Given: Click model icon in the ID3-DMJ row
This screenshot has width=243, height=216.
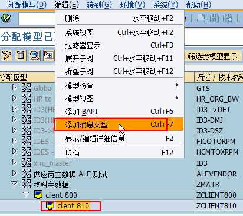Looking at the screenshot, I should click(26, 120).
